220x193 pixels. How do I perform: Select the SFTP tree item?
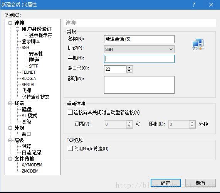[x=34, y=66]
